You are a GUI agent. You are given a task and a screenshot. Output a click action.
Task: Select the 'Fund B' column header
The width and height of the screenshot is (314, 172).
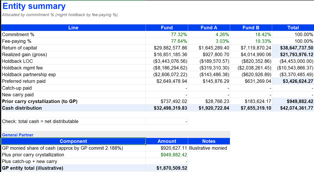pyautogui.click(x=251, y=28)
